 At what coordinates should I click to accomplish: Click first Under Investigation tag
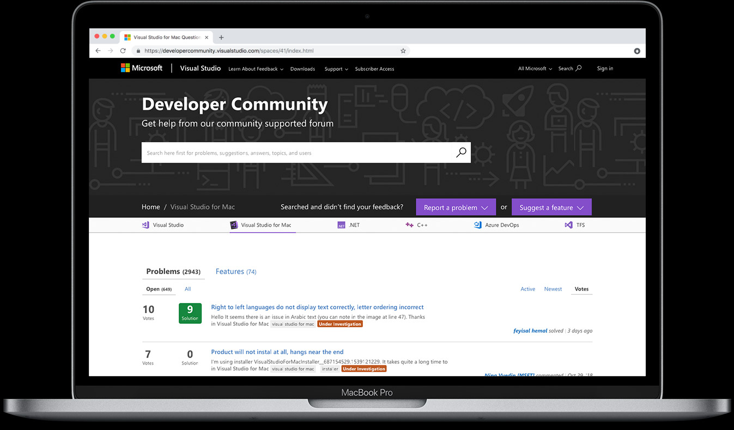(x=340, y=324)
